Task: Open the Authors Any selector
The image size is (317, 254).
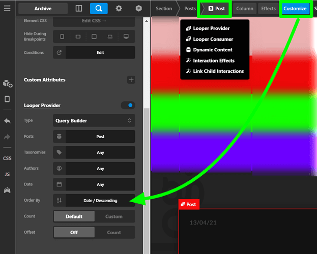Action: (100, 168)
